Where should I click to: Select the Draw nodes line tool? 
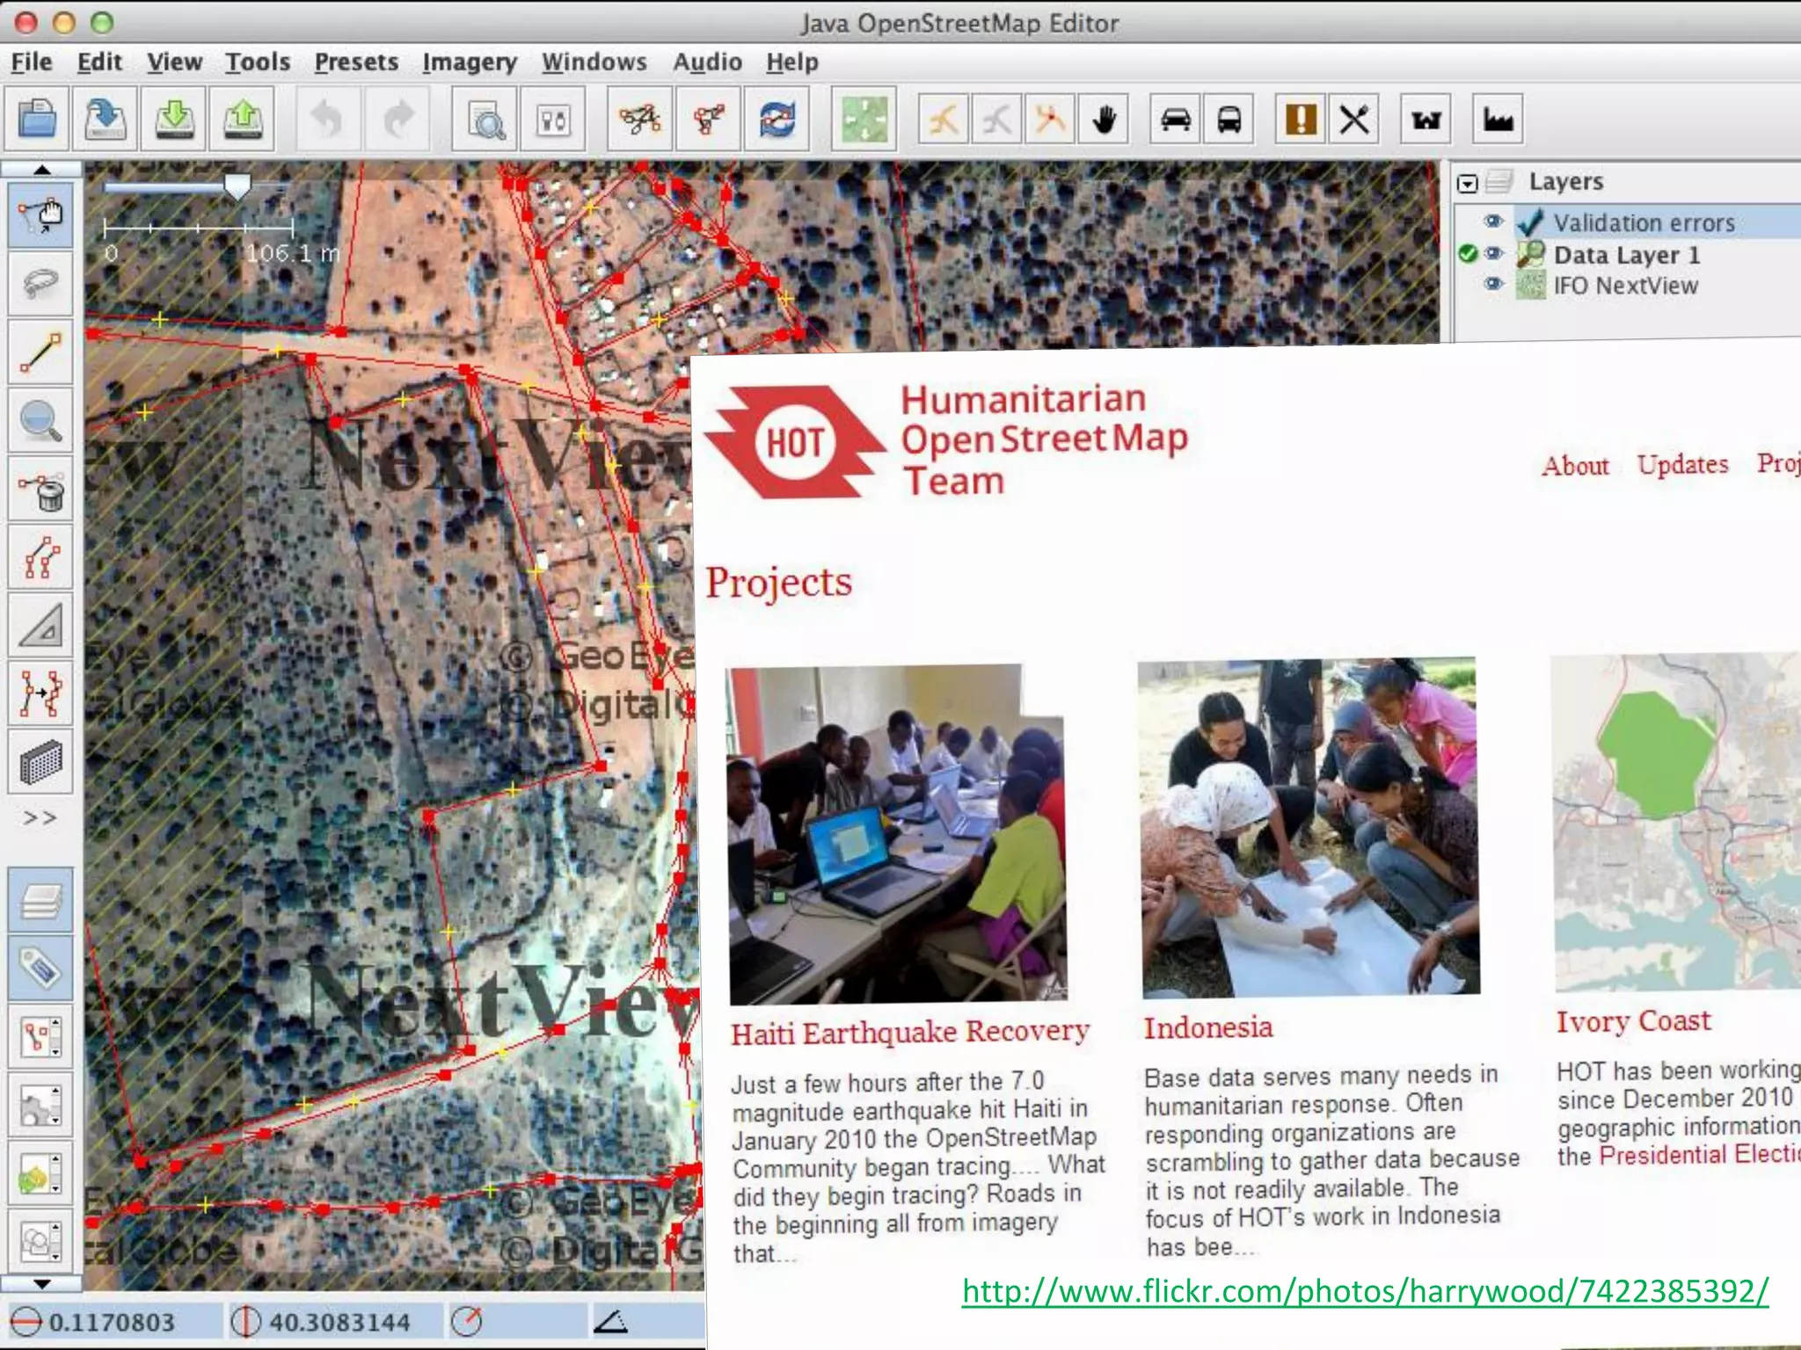point(40,352)
